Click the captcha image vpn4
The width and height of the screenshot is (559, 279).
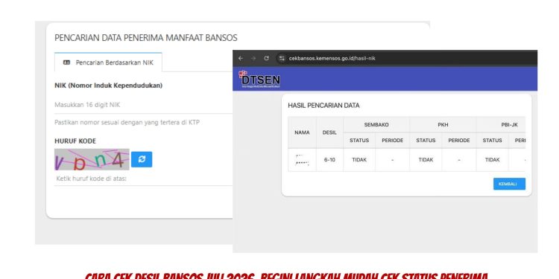(x=92, y=159)
